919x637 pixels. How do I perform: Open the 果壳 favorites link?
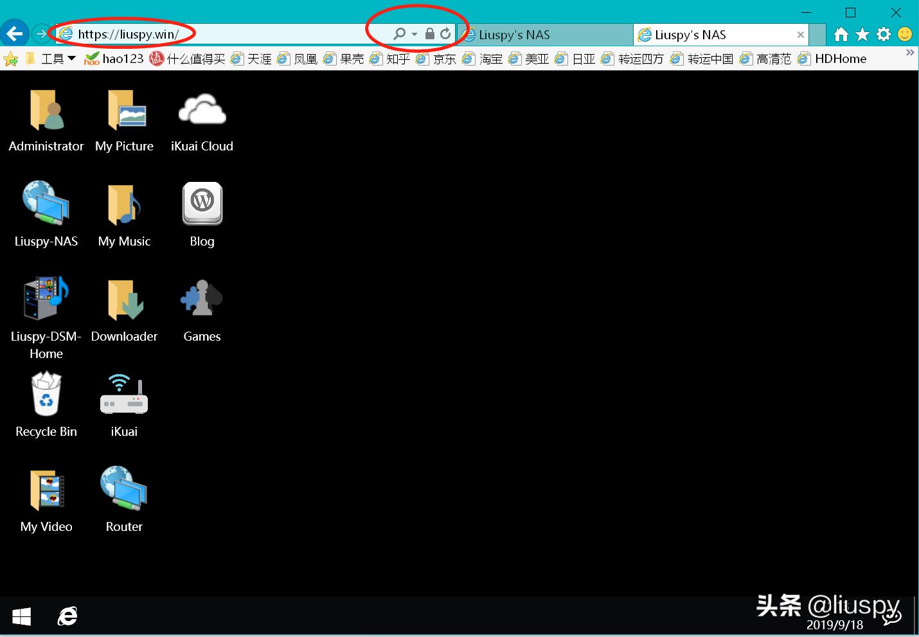344,59
